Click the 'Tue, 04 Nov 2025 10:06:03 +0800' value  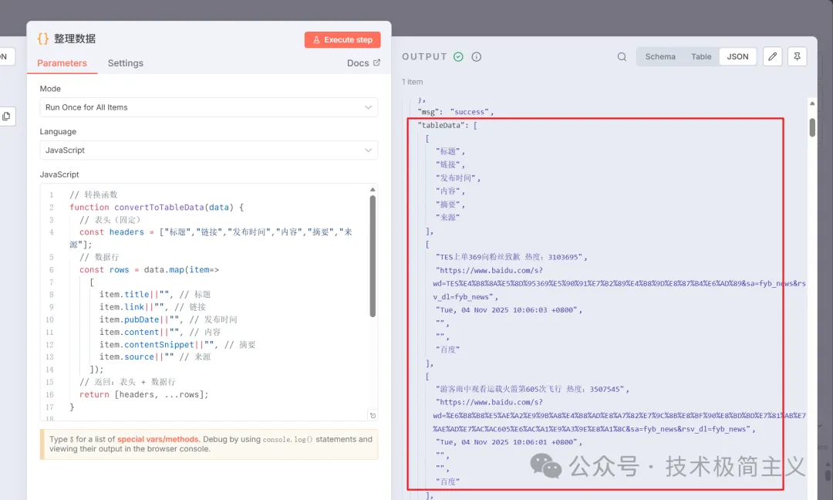point(508,309)
